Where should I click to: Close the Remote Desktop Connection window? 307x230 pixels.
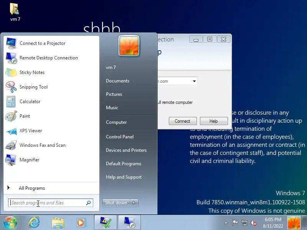click(223, 39)
